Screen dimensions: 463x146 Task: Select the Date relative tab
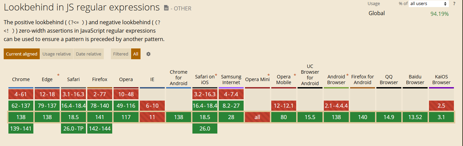[x=88, y=54]
